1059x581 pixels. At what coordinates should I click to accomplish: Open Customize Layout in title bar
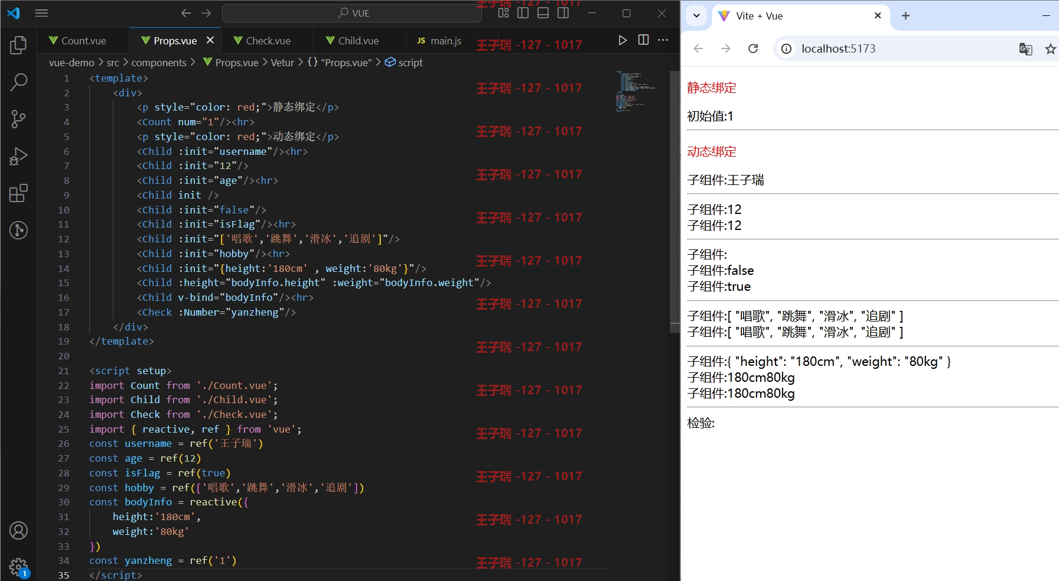coord(503,13)
